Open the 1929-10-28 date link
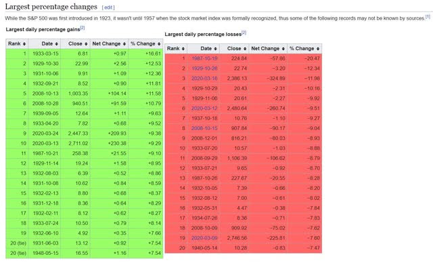This screenshot has height=263, width=433. [x=204, y=68]
